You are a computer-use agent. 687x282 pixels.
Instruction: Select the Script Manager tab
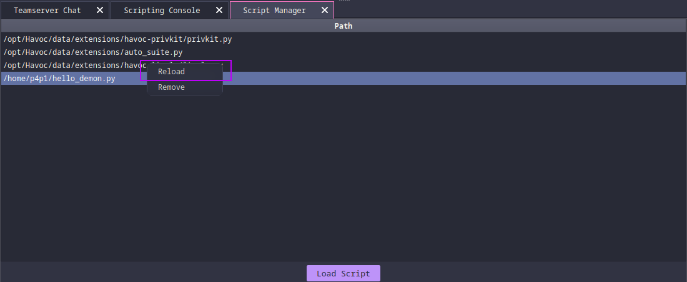point(274,11)
